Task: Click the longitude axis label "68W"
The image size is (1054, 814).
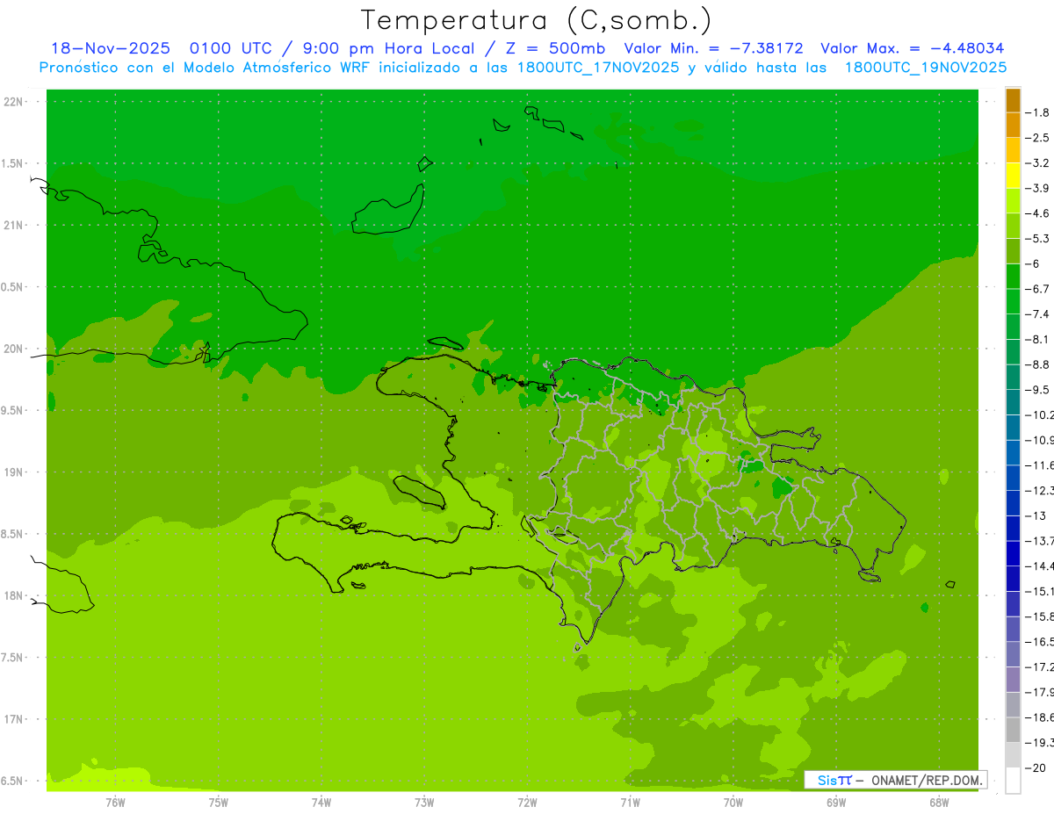Action: coord(939,802)
